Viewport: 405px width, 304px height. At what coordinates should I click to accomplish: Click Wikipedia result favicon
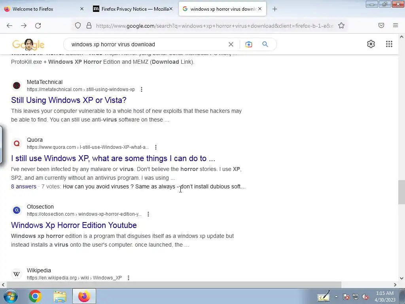click(17, 274)
